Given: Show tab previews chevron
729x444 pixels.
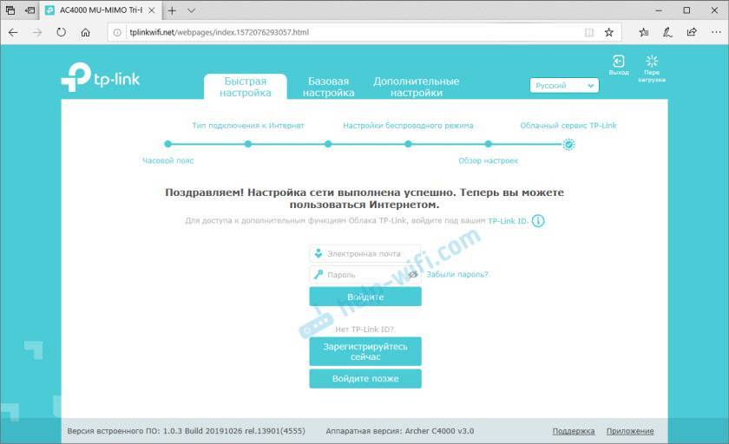Looking at the screenshot, I should [191, 10].
